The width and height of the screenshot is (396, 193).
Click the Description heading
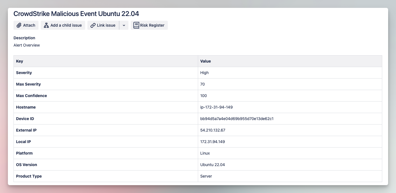24,38
